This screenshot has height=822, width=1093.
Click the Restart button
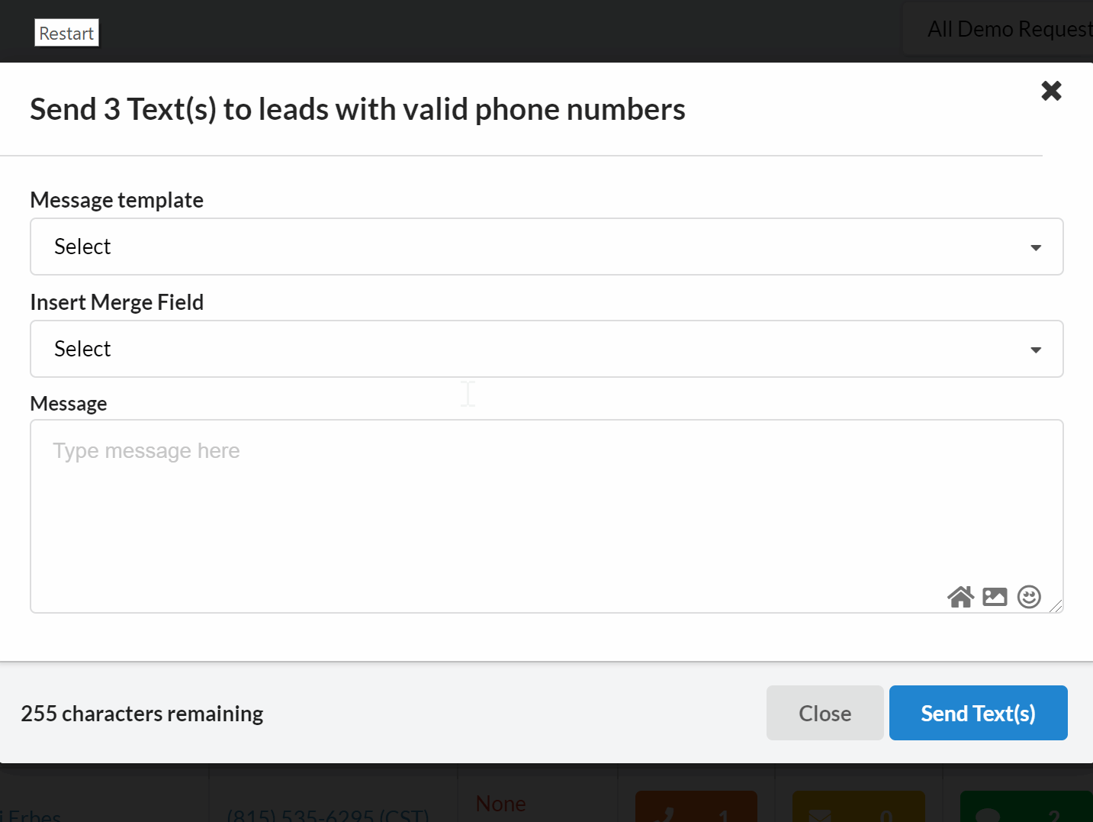pos(66,34)
